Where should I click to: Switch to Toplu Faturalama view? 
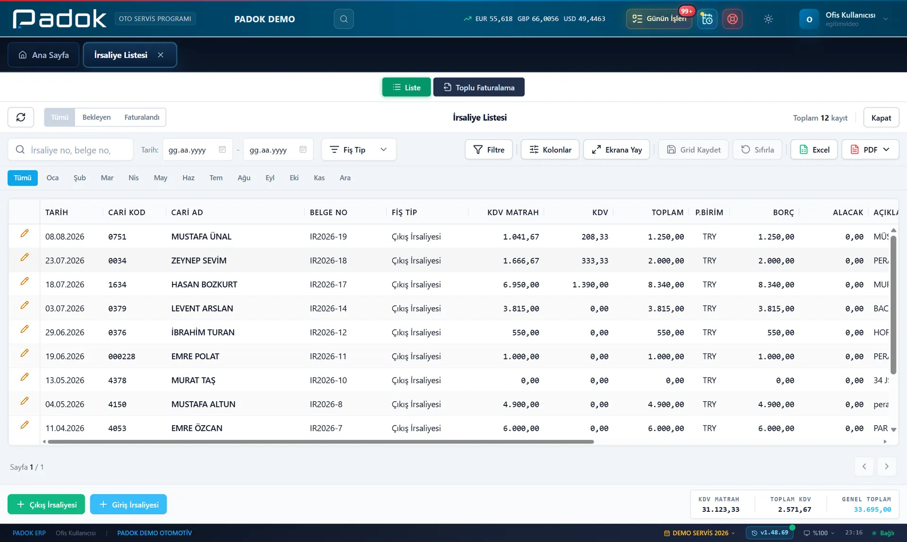[x=479, y=87]
